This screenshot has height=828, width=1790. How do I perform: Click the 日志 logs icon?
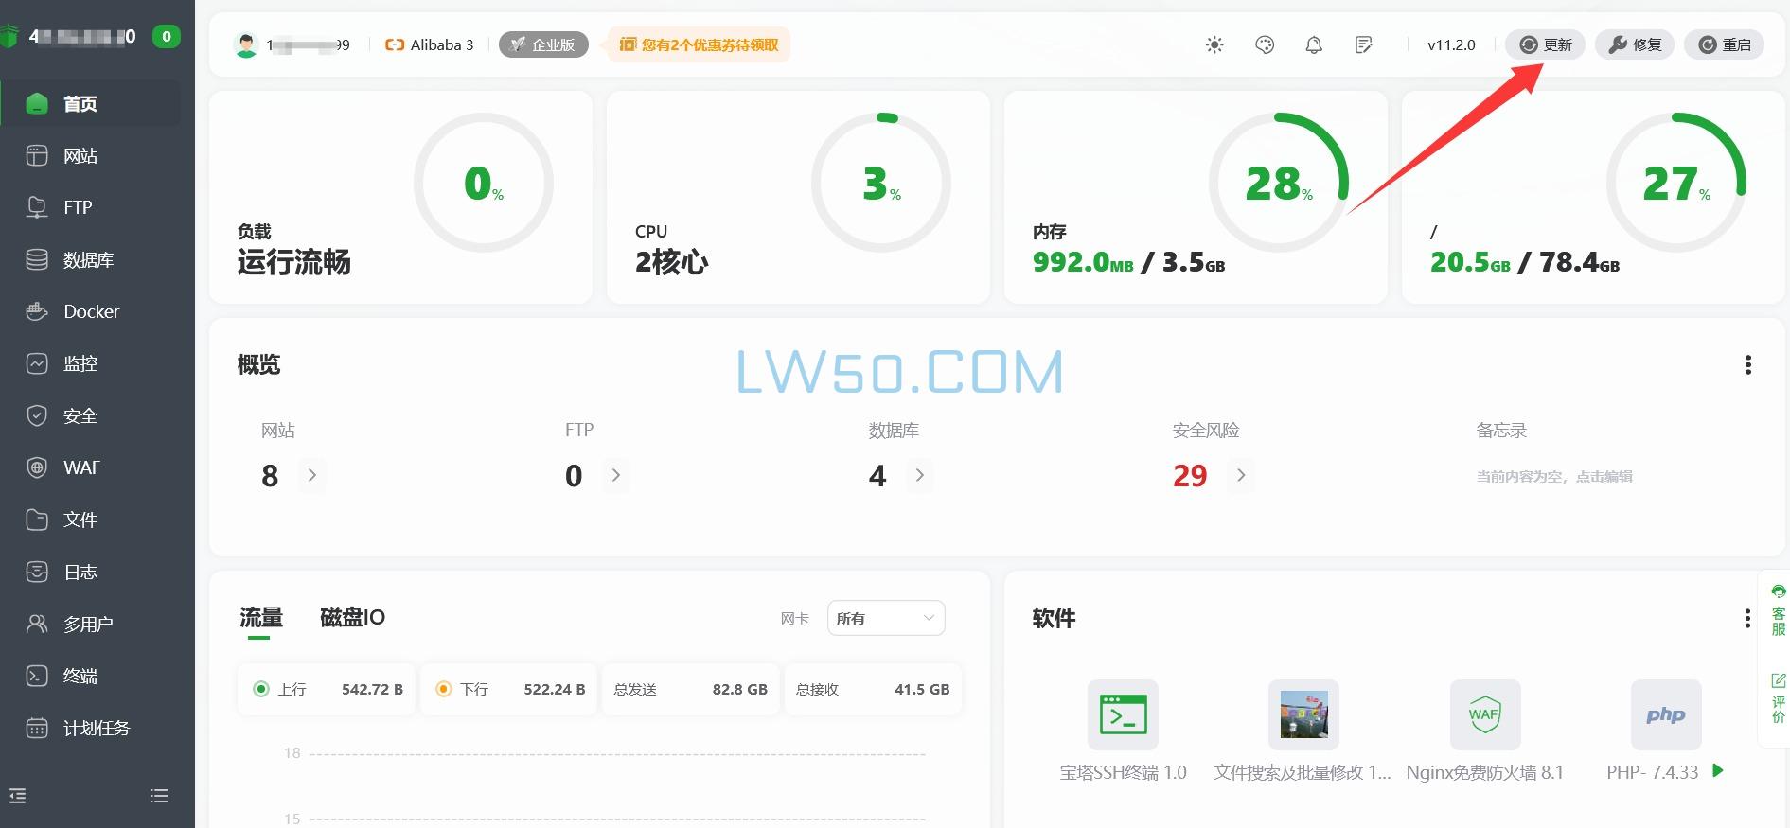(37, 572)
